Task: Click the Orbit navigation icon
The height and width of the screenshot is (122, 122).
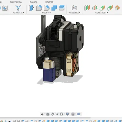Action: pos(42,114)
